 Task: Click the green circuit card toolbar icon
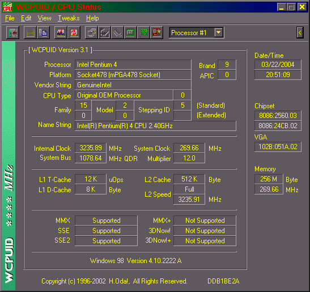(x=143, y=33)
